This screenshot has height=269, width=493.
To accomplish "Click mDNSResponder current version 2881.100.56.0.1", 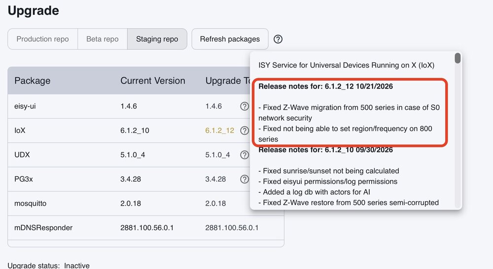I will (147, 228).
